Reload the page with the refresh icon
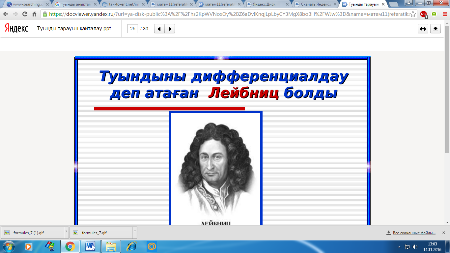 coord(25,14)
